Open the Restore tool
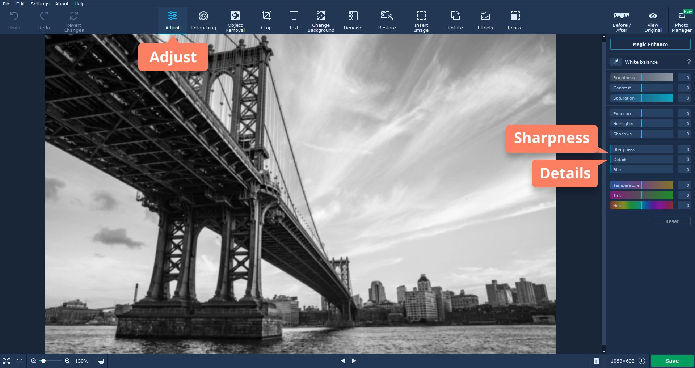The image size is (695, 368). click(x=387, y=21)
